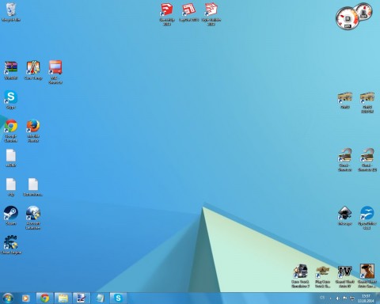Launch the Cheat Engine gear shortcut
The height and width of the screenshot is (304, 380).
[11, 245]
